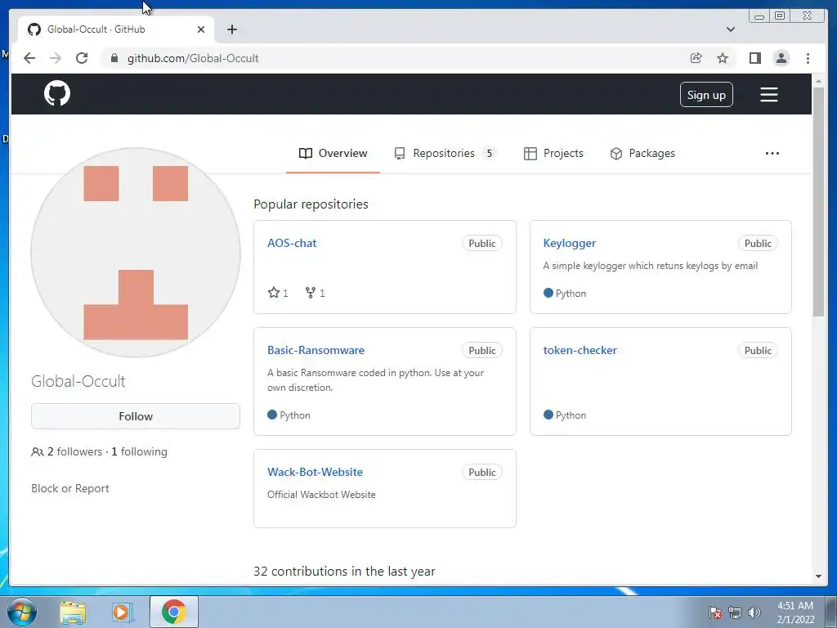The image size is (837, 628).
Task: Click the Python language dot under token-checker
Action: coord(548,415)
